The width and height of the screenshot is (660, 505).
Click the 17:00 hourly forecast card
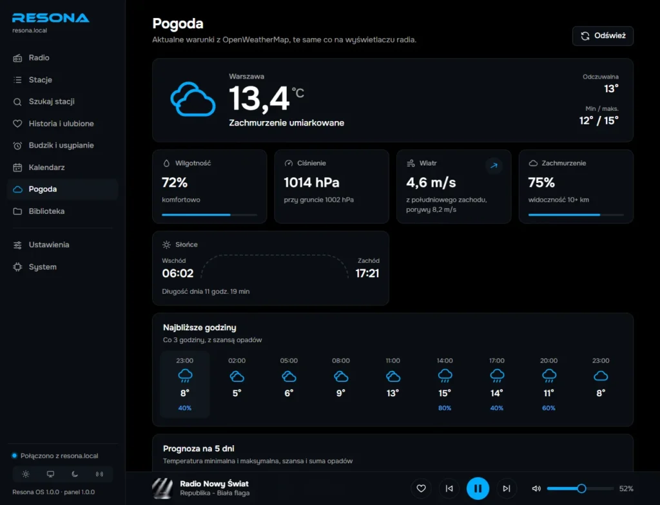click(x=497, y=384)
